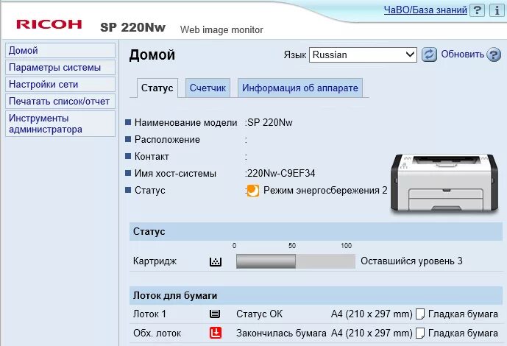Click the Режим энергосбережения 2 status text
The image size is (507, 346).
[x=325, y=191]
